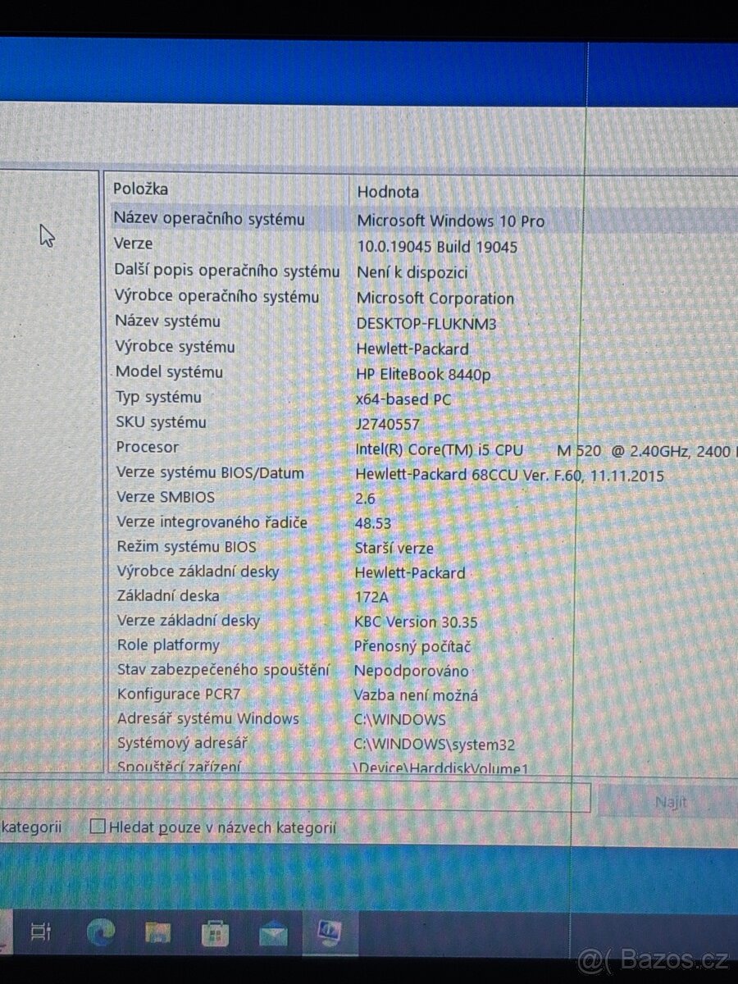The width and height of the screenshot is (738, 984).
Task: Select 'Verze základní desky' row
Action: 188,621
